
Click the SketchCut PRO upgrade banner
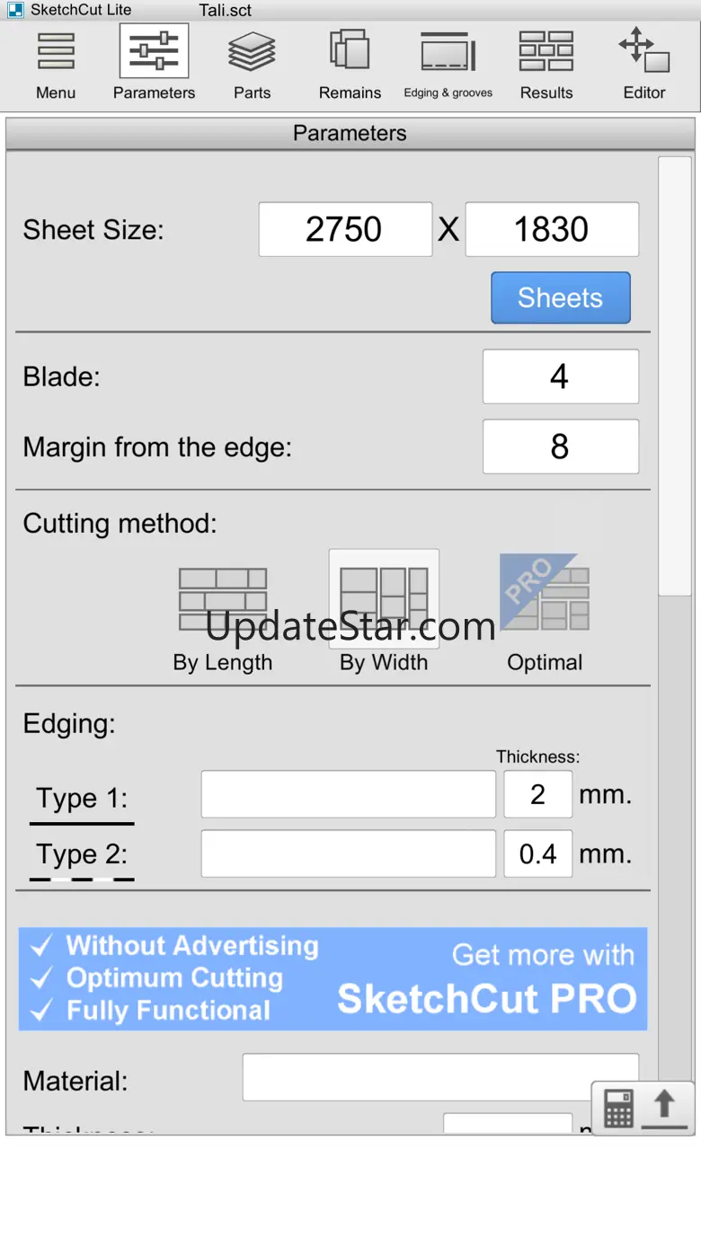(x=333, y=979)
